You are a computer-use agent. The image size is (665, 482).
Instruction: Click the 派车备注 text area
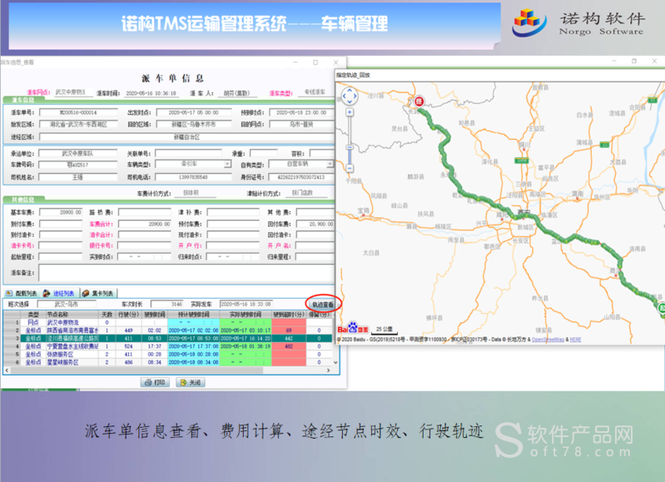coord(186,273)
